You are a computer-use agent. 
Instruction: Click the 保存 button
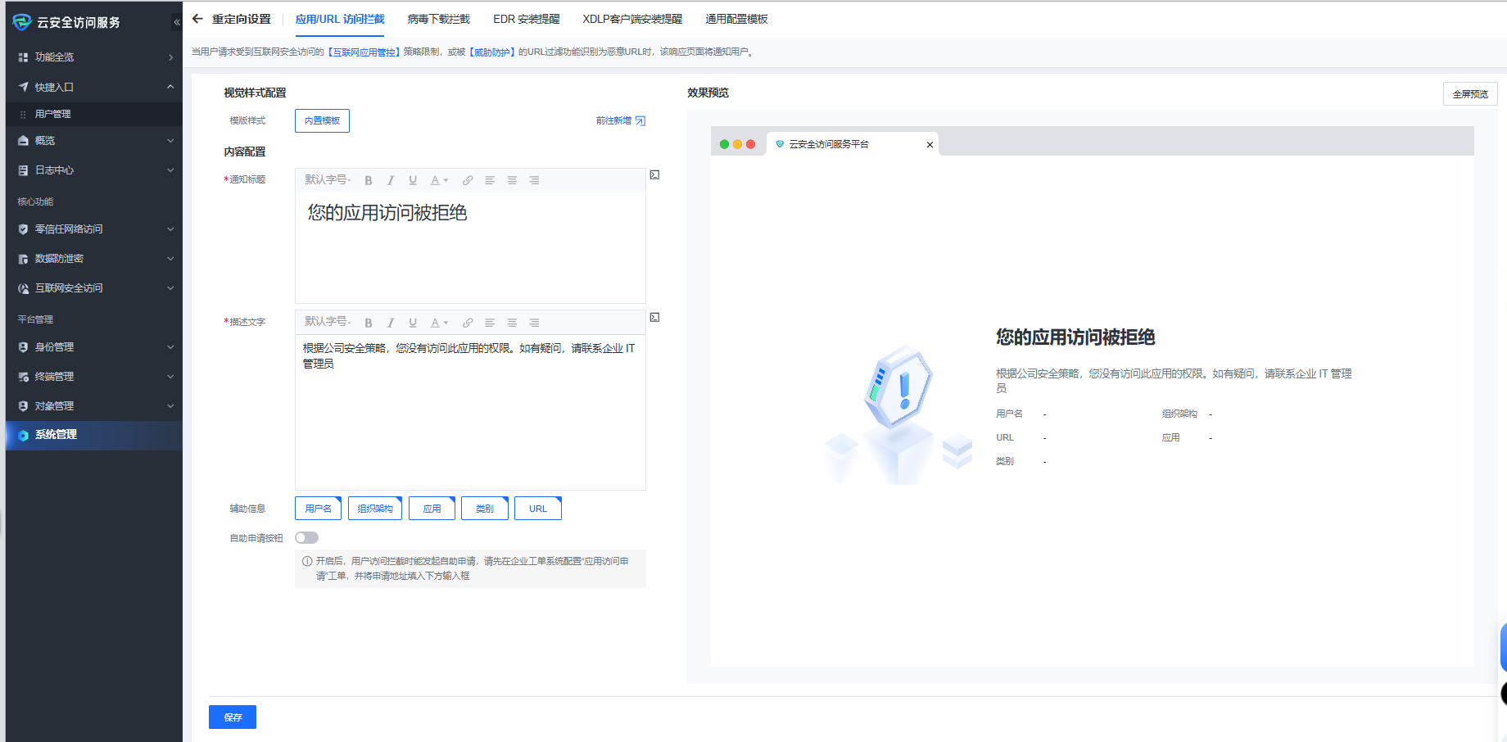tap(233, 717)
